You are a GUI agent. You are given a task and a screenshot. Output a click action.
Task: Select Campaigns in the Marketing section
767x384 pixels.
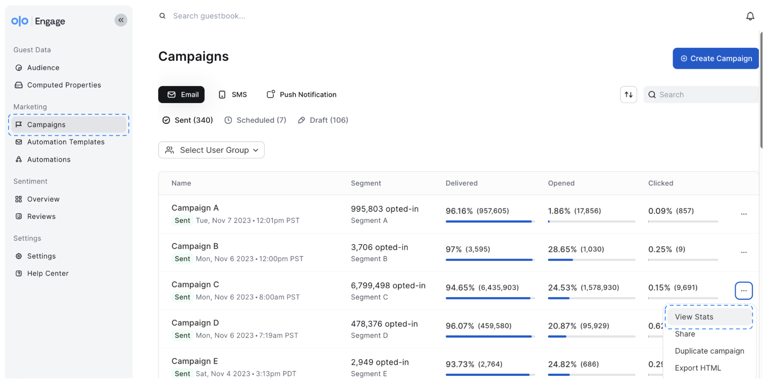point(69,125)
